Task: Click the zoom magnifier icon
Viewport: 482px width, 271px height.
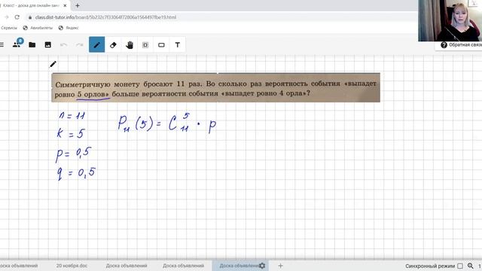Action: (470, 266)
